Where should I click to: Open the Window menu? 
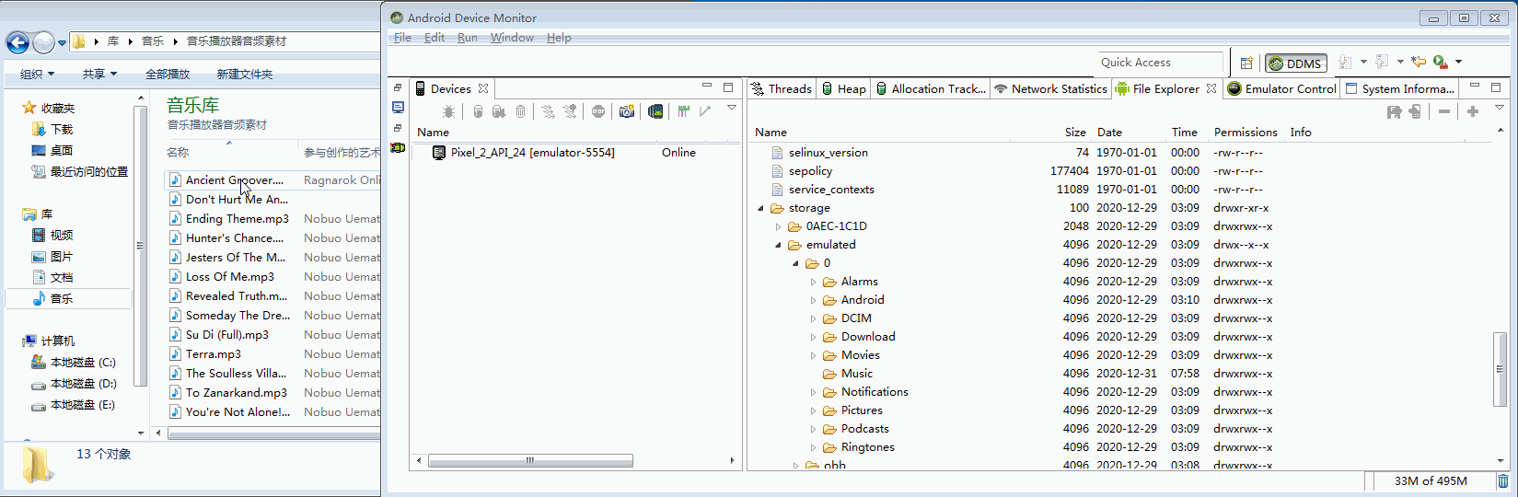click(x=512, y=38)
